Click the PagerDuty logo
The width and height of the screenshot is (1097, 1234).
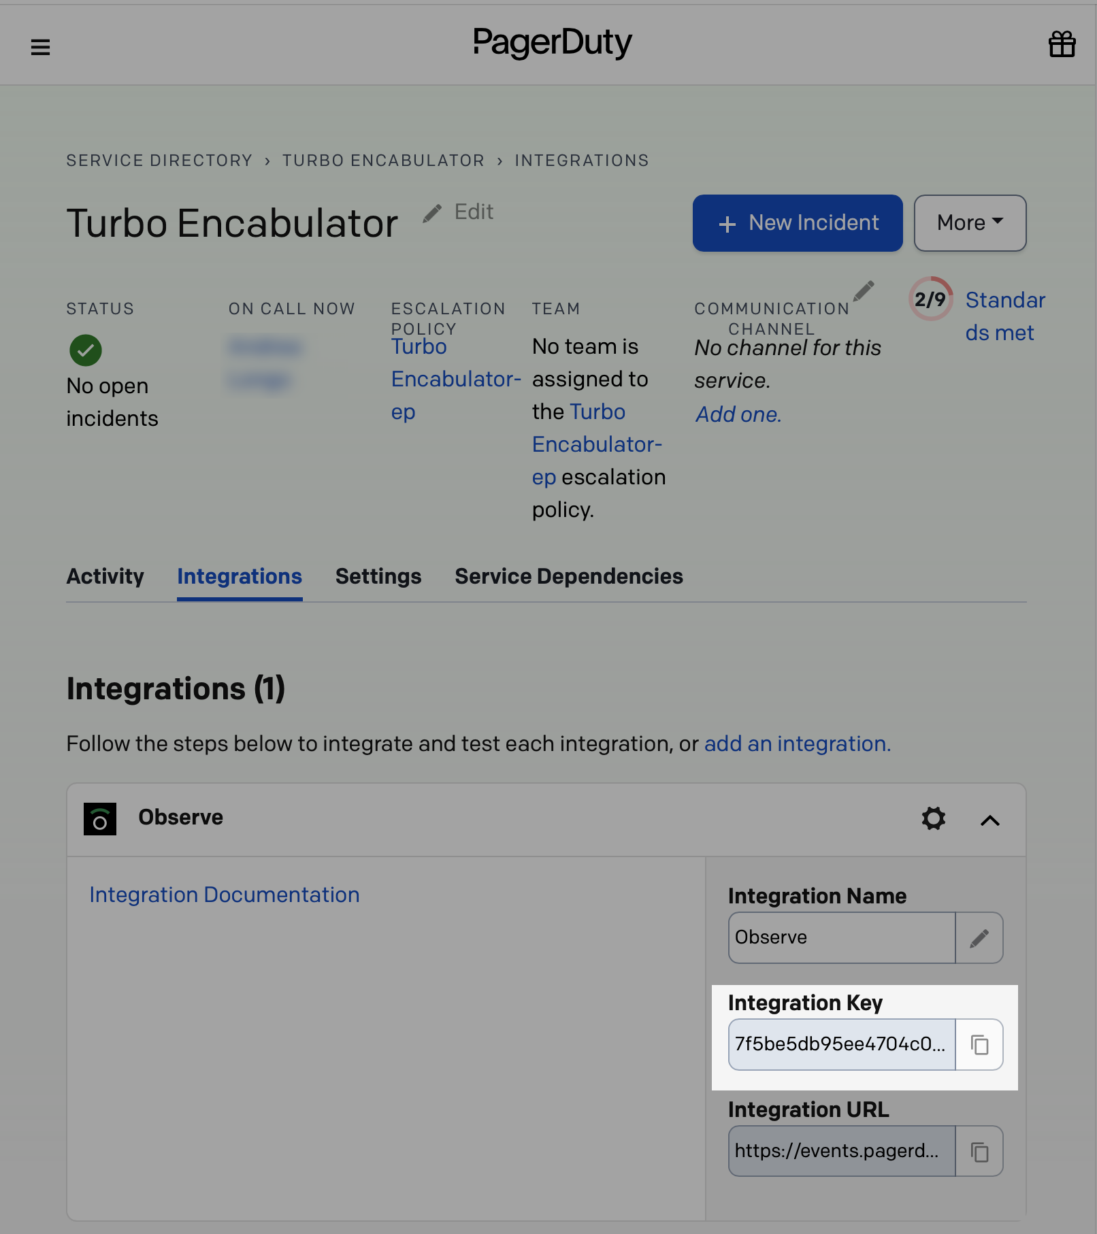pyautogui.click(x=553, y=43)
